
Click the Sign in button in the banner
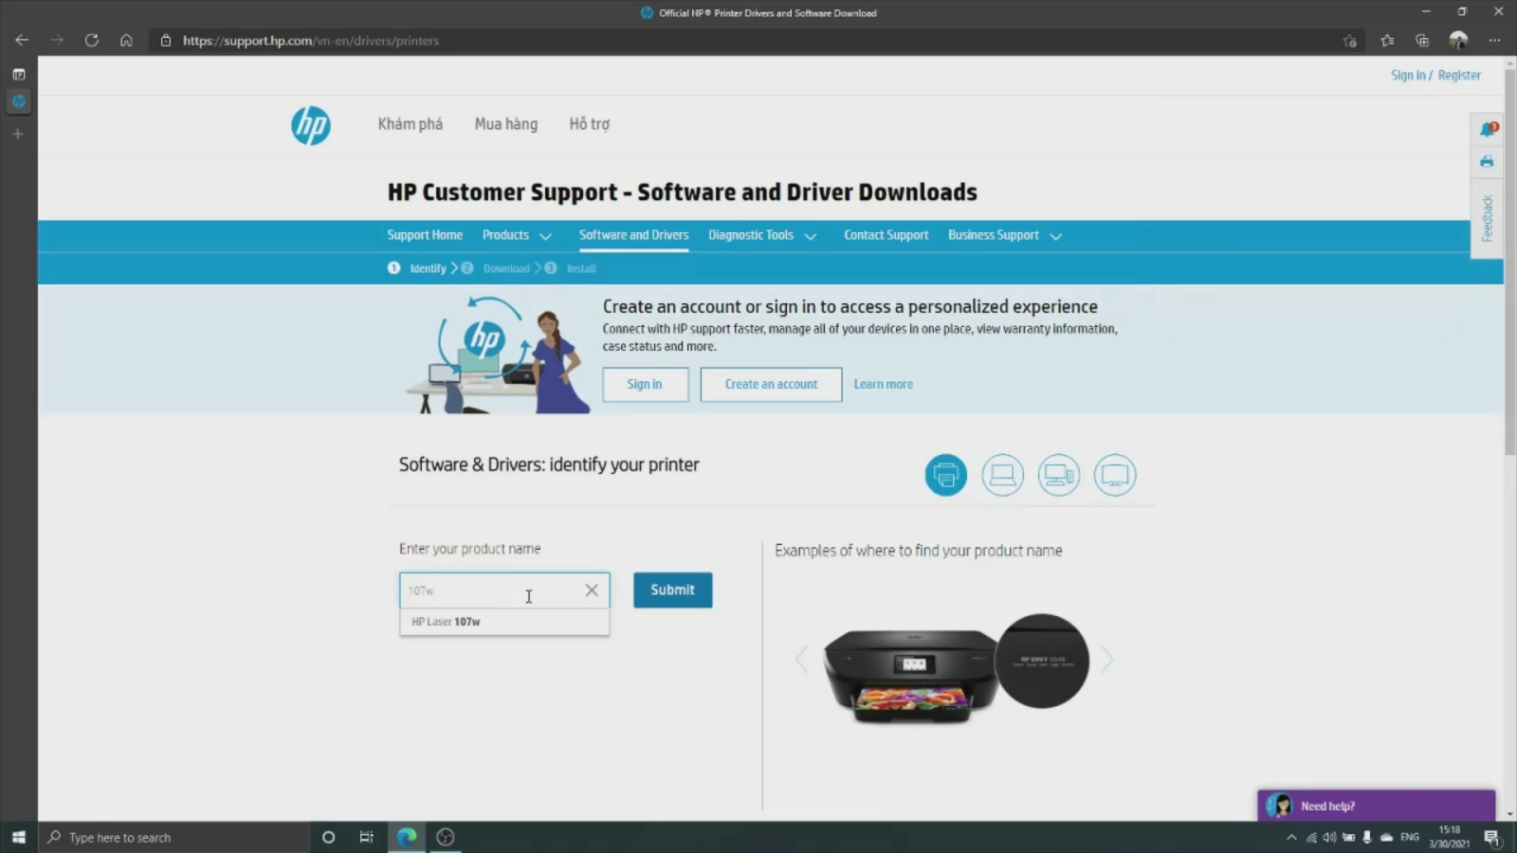645,384
